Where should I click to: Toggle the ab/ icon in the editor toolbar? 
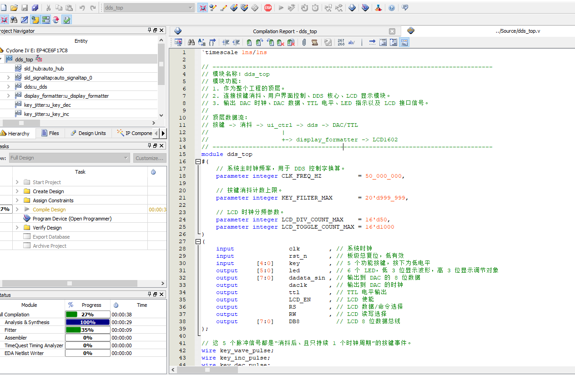click(x=352, y=42)
